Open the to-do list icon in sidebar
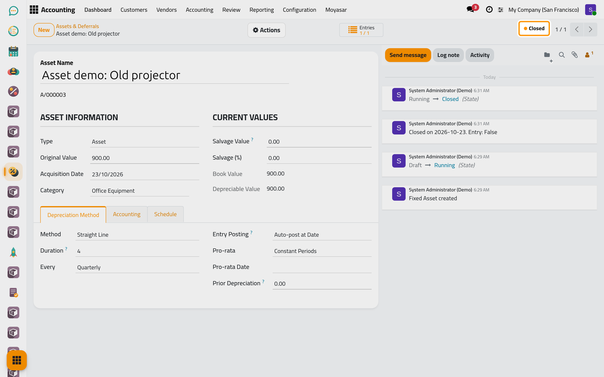 tap(13, 31)
